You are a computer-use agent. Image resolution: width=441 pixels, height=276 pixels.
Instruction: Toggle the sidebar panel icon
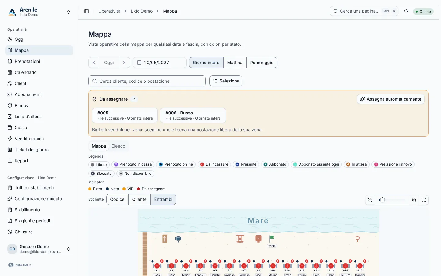[86, 11]
